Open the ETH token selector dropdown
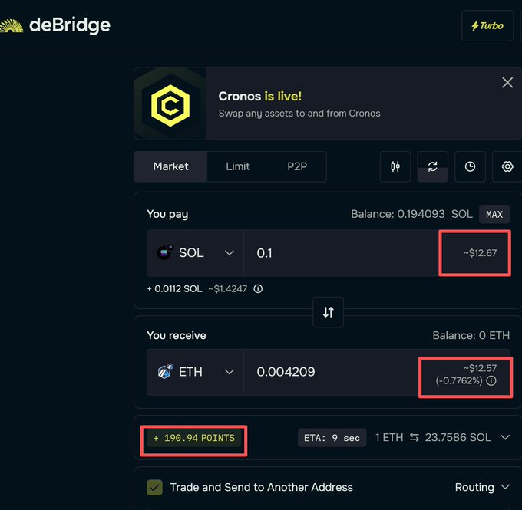 196,372
